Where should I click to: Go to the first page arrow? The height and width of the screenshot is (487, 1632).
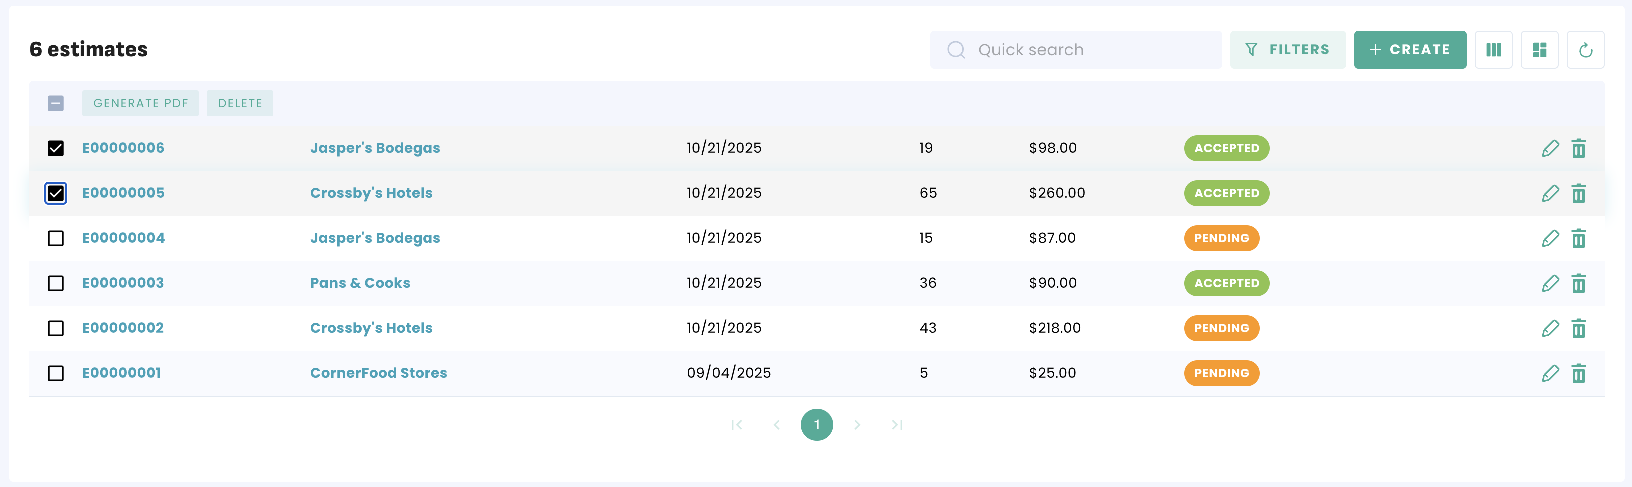point(737,425)
